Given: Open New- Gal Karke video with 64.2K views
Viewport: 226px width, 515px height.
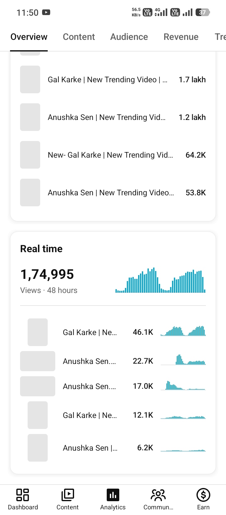Looking at the screenshot, I should (113, 155).
